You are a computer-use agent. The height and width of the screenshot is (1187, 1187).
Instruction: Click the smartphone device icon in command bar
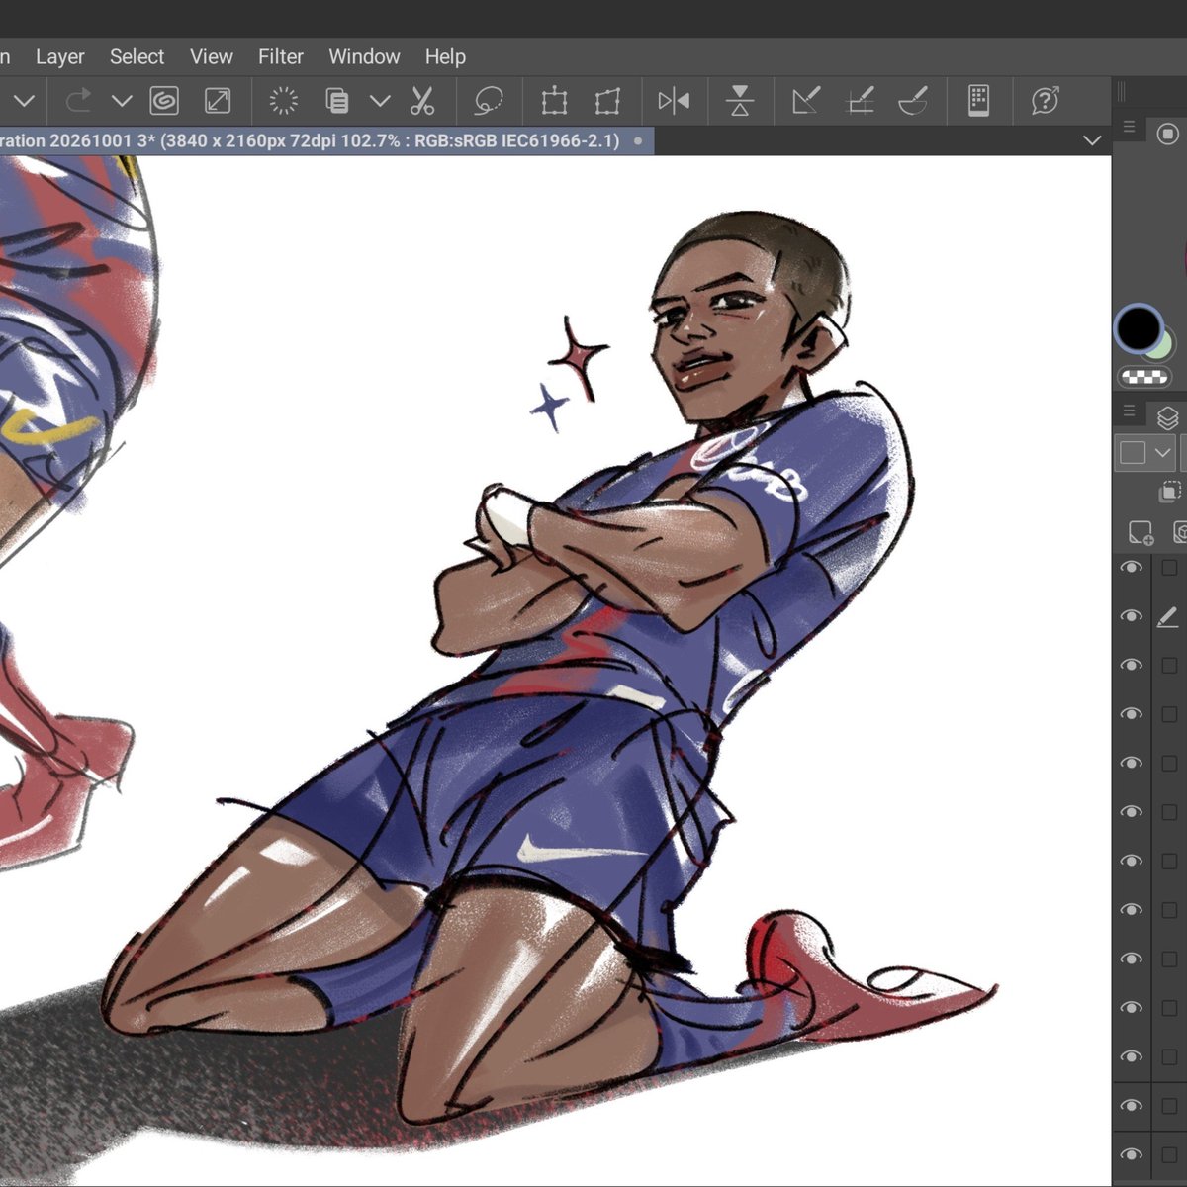(x=978, y=101)
